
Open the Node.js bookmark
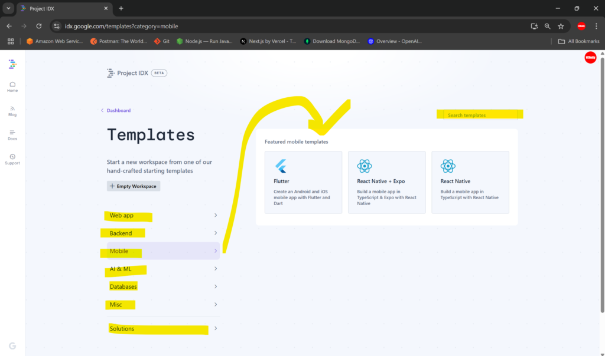[x=204, y=41]
